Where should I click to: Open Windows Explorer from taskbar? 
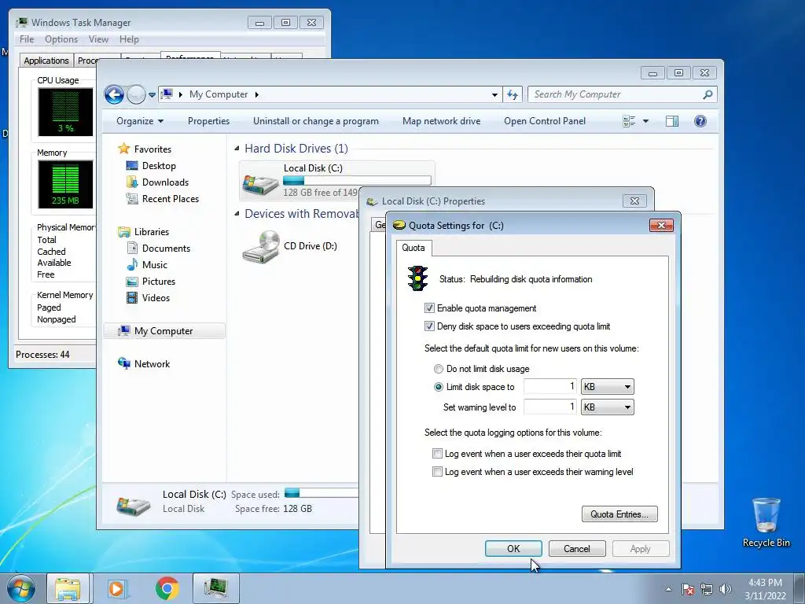pyautogui.click(x=68, y=588)
